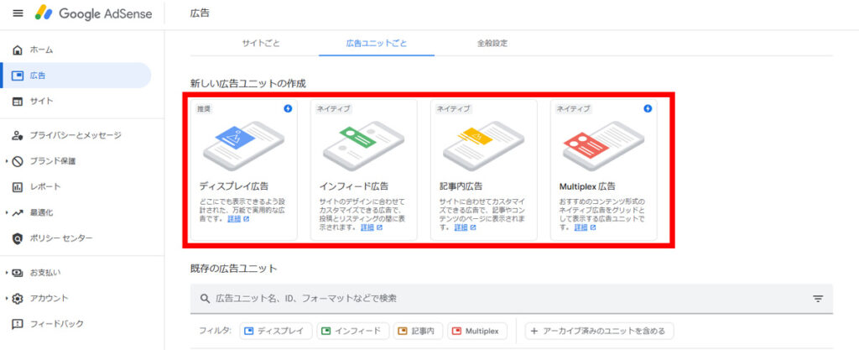This screenshot has width=859, height=350.
Task: Click the blue ディスプレイ広告 phone illustration
Action: 243,146
